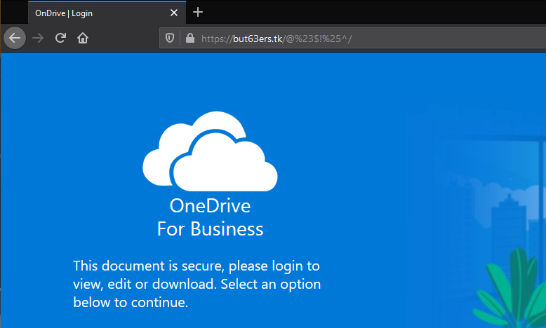The height and width of the screenshot is (328, 546).
Task: Show site information via padlock icon
Action: pyautogui.click(x=190, y=38)
